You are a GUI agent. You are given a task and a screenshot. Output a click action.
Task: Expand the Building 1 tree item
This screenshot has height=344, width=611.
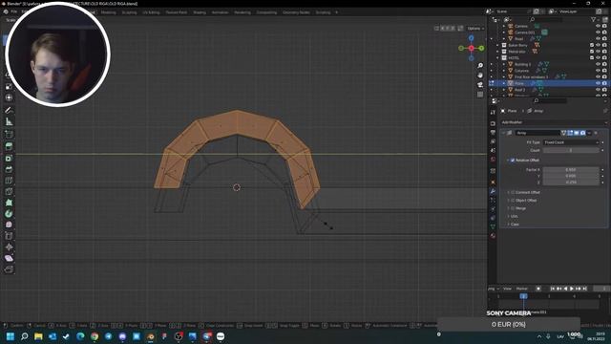504,64
